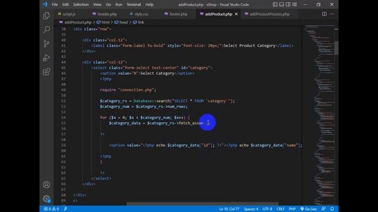Open the Run menu
Viewport: 378px width, 212px height.
click(x=119, y=5)
